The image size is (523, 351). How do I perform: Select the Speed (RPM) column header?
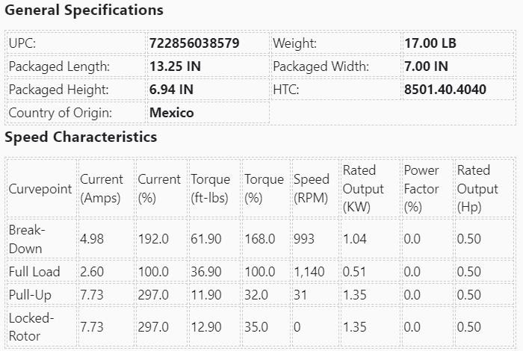311,188
